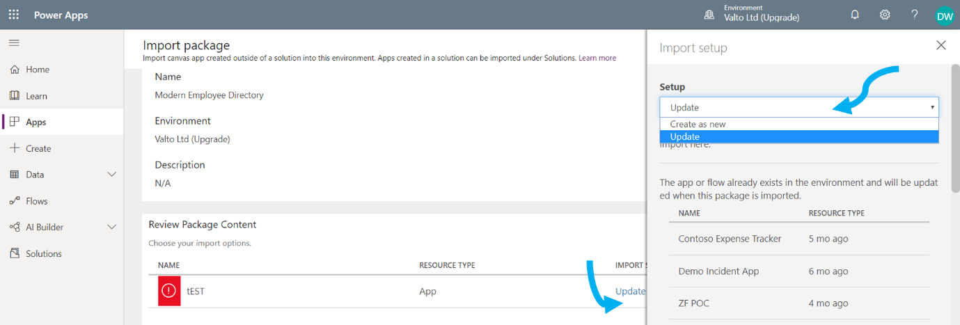The height and width of the screenshot is (325, 960).
Task: Open the notifications bell
Action: 855,15
